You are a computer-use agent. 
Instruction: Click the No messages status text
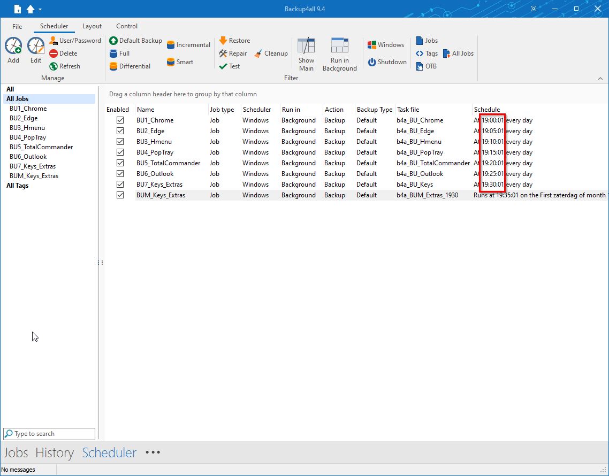pos(18,470)
